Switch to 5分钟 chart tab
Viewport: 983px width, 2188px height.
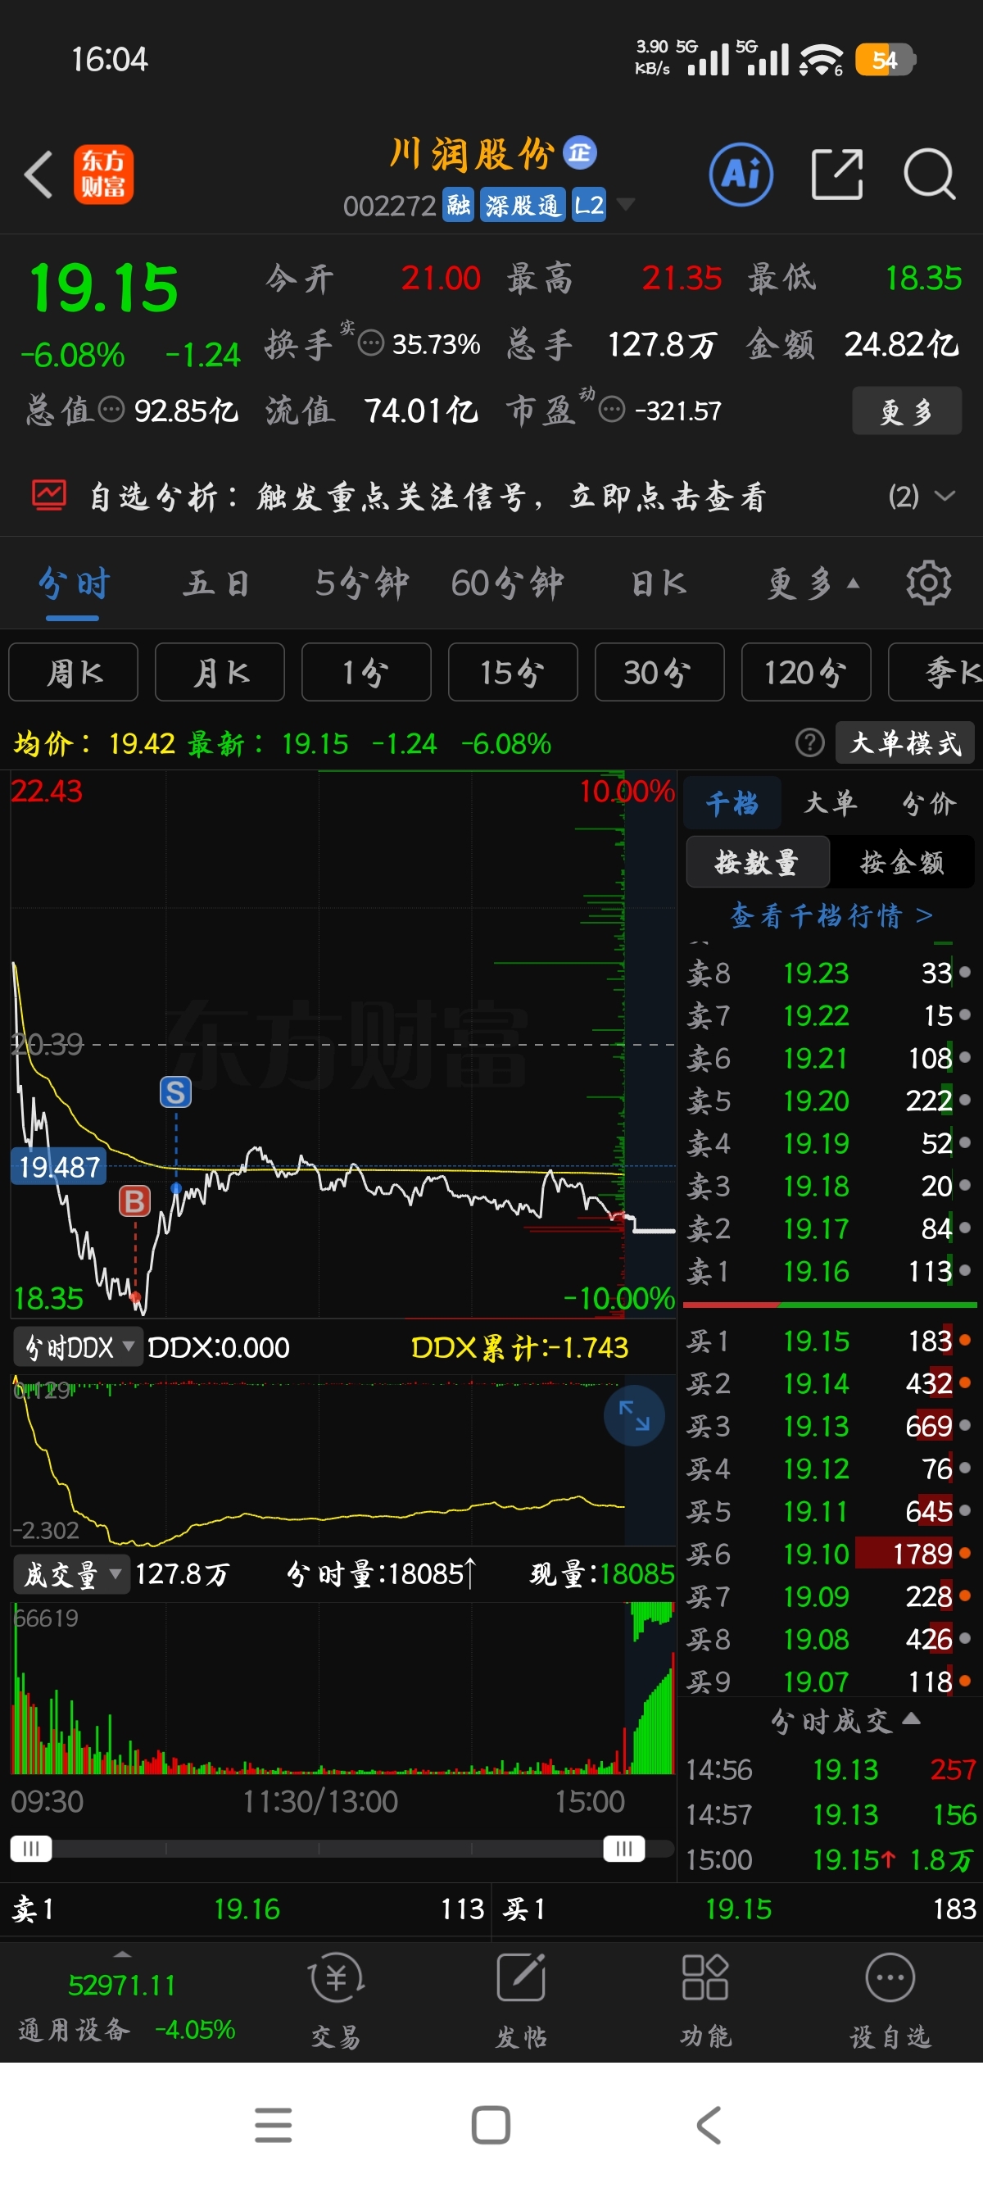[x=362, y=583]
